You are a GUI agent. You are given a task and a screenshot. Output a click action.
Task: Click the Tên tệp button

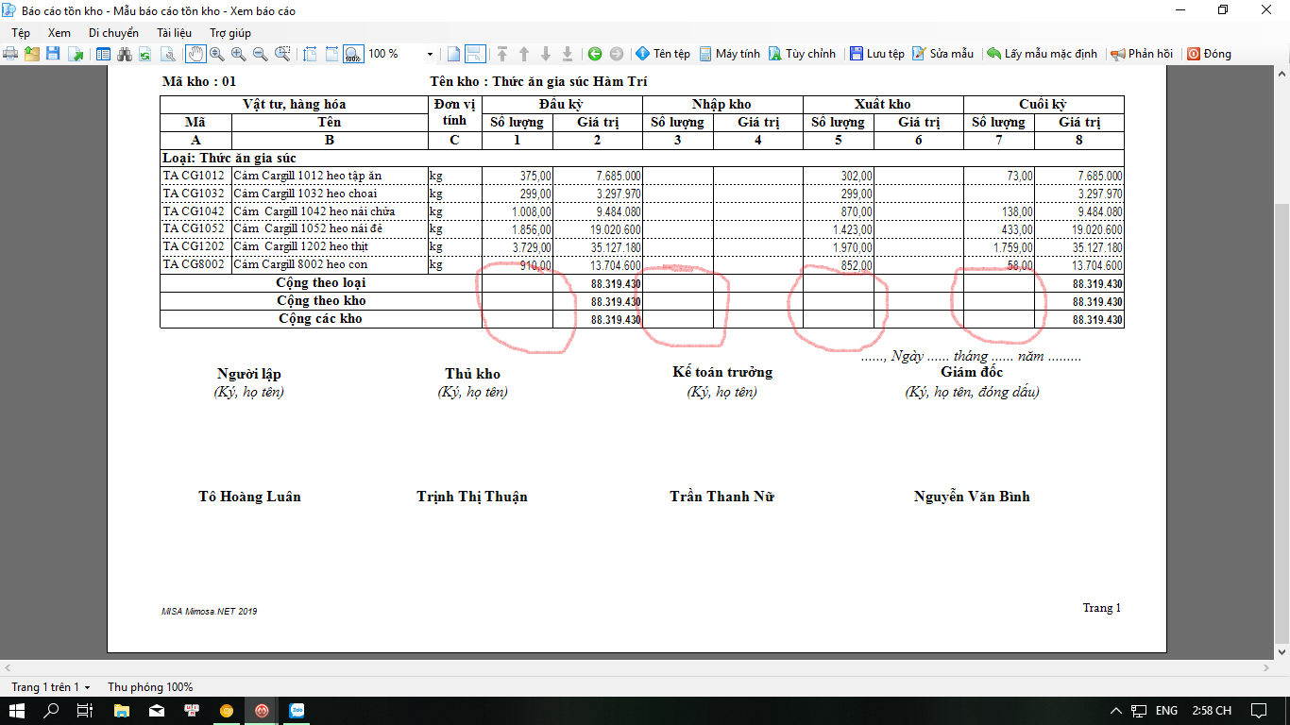tap(663, 54)
